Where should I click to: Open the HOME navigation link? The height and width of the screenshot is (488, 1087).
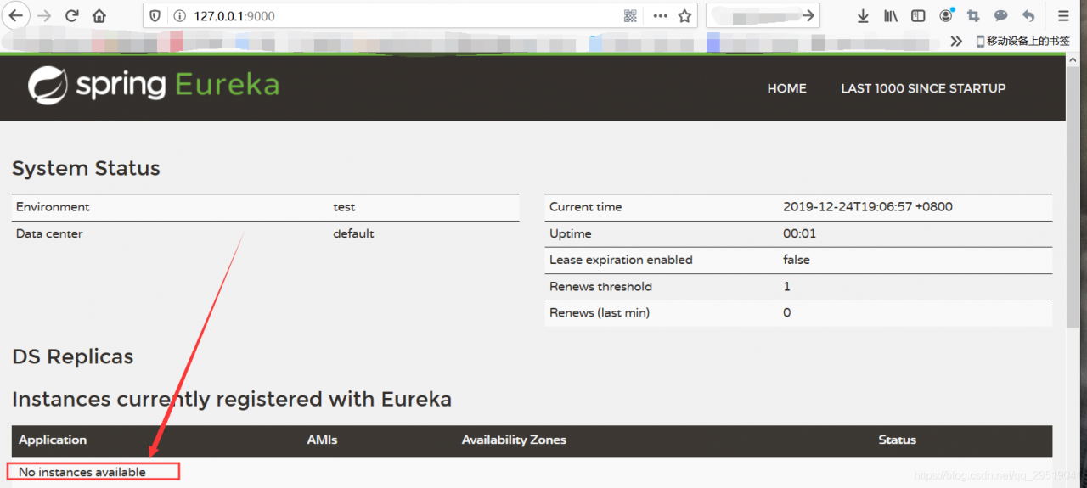click(786, 88)
